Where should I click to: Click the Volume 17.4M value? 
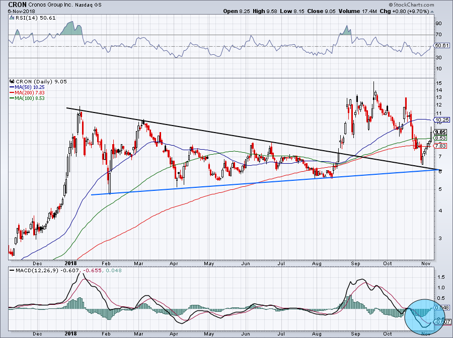357,11
